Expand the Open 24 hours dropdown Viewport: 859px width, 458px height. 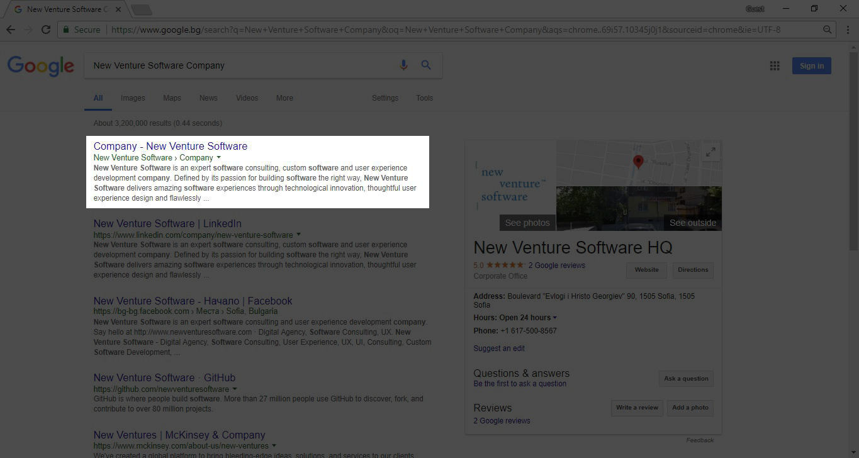(554, 318)
